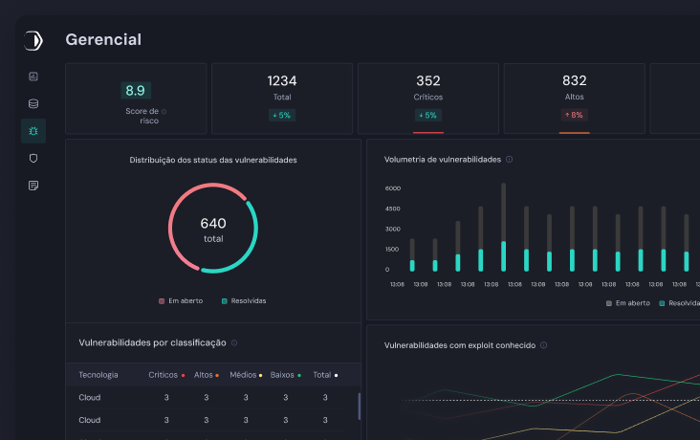Click the app logo in sidebar

tap(33, 40)
